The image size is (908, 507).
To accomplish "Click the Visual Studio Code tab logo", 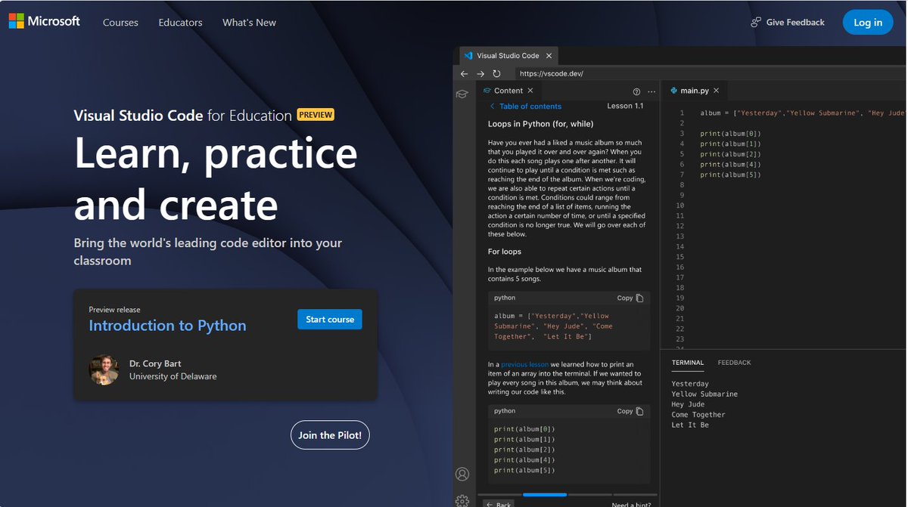I will (468, 56).
